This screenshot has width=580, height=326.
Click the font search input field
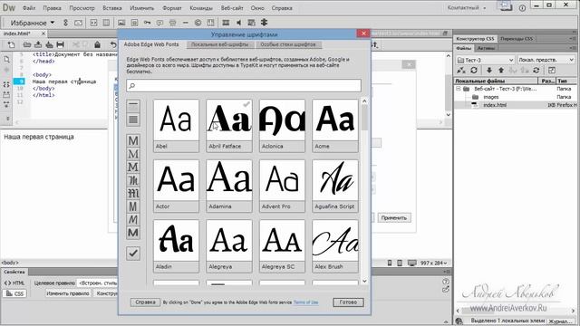pyautogui.click(x=244, y=85)
